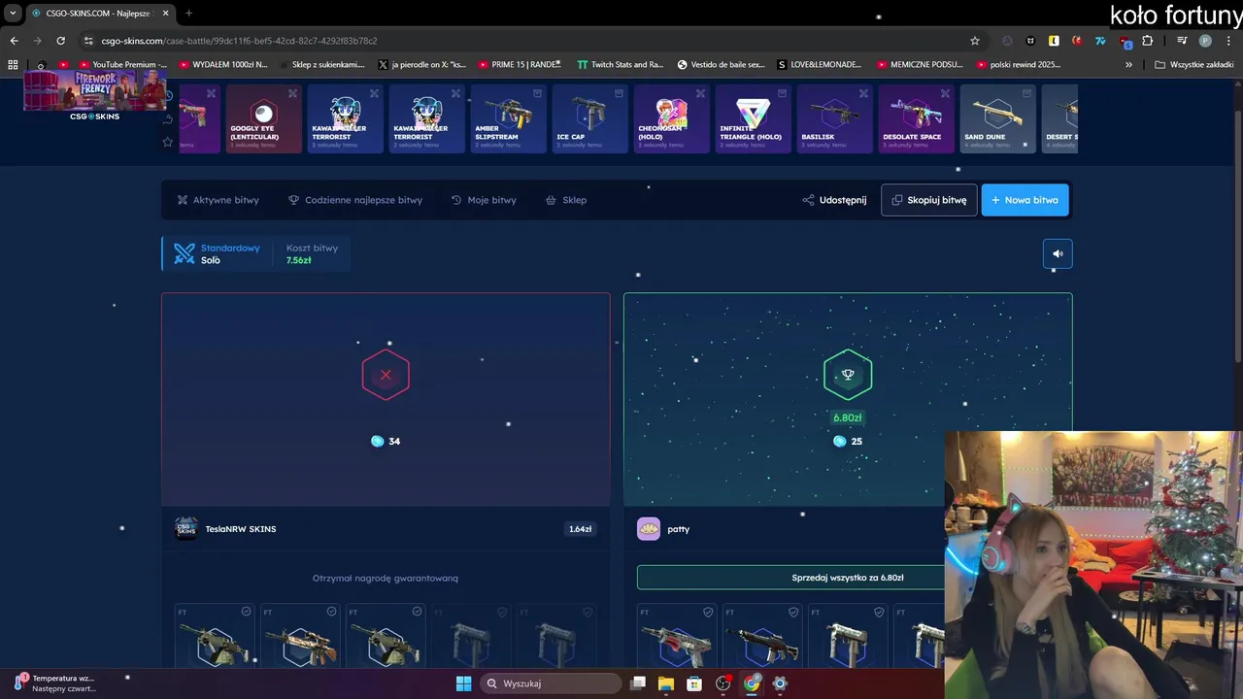This screenshot has width=1243, height=699.
Task: Open the TeslaNRW SKINS player profile
Action: (225, 529)
